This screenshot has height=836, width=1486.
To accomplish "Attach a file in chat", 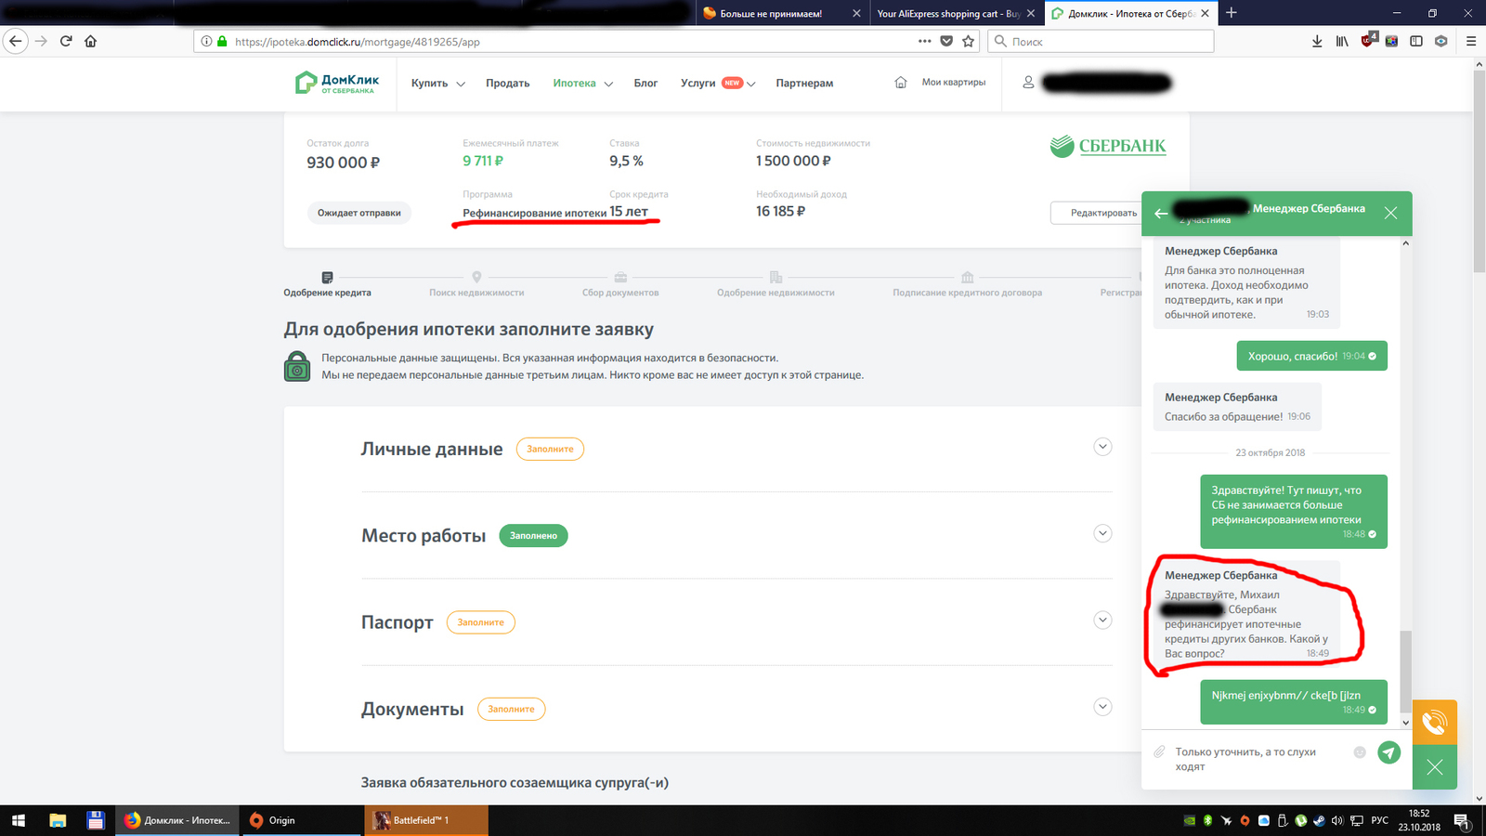I will coord(1159,751).
